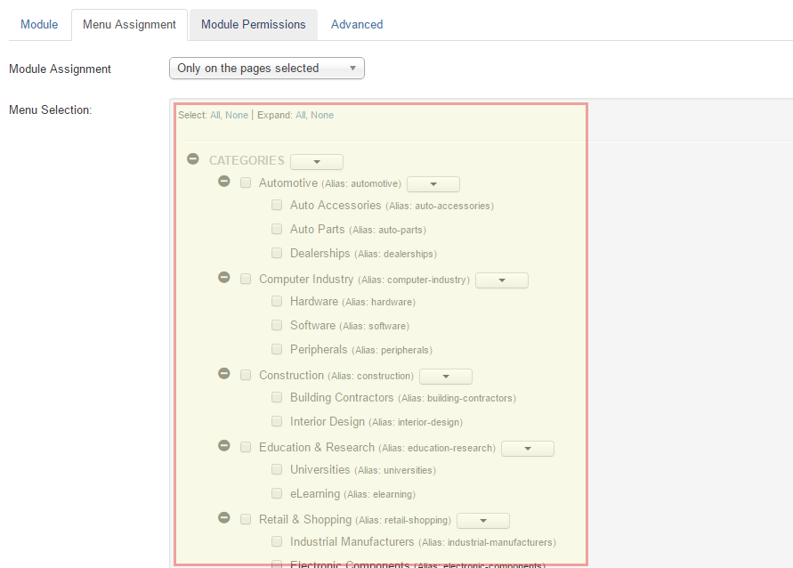Click the eLearning label
793x568 pixels.
click(x=314, y=493)
